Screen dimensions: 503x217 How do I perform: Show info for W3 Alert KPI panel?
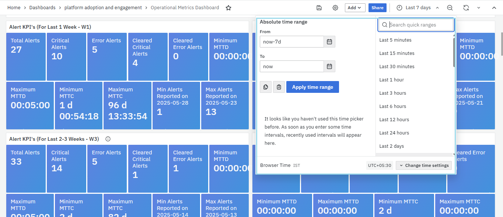pos(108,139)
